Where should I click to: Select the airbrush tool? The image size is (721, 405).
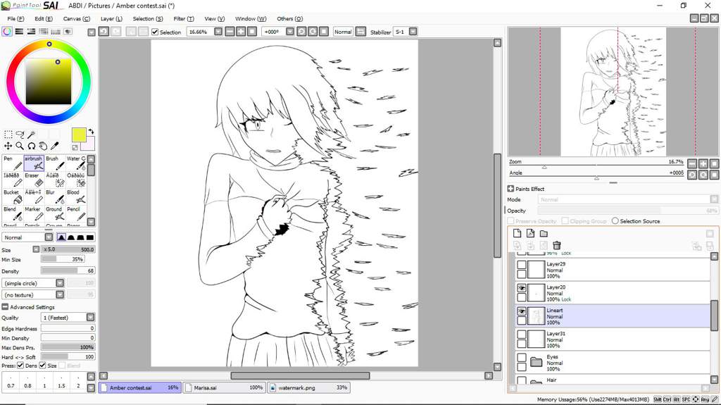coord(34,163)
